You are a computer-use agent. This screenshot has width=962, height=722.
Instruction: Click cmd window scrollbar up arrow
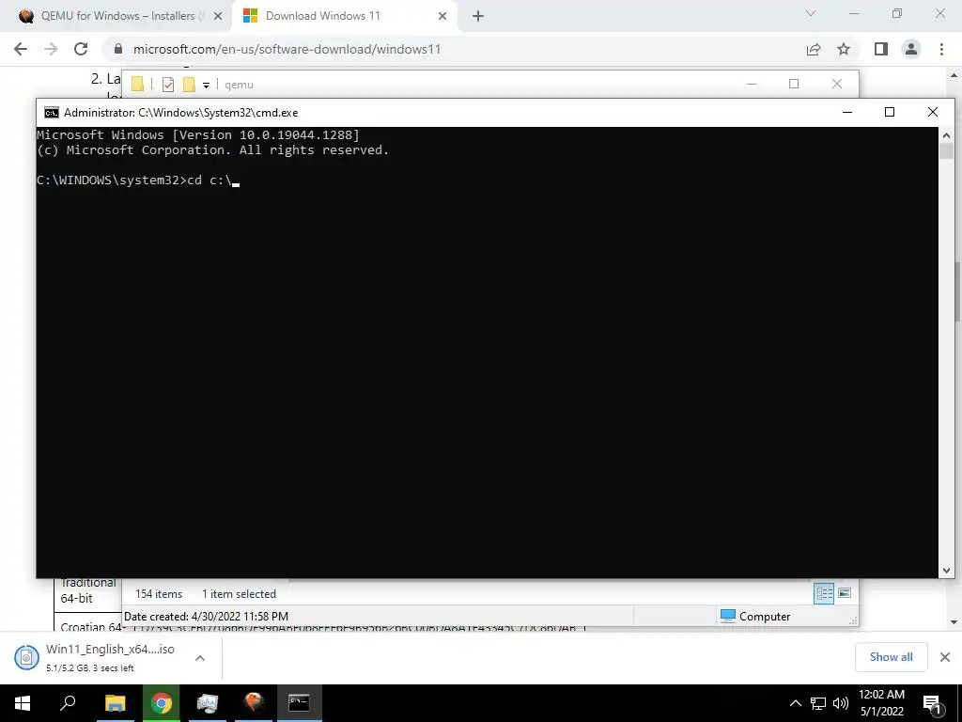point(946,135)
